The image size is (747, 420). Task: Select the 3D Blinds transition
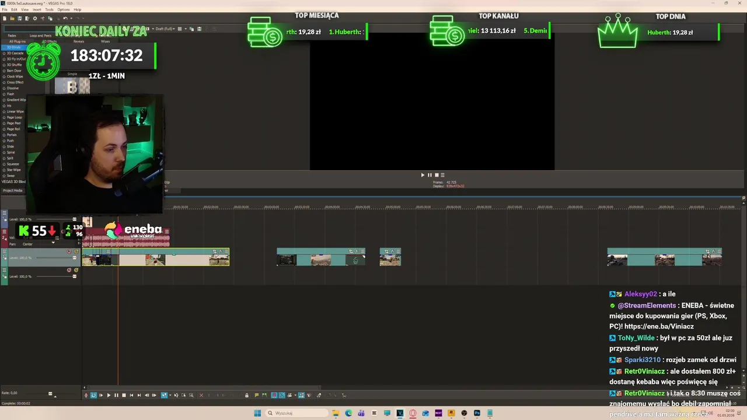(x=13, y=47)
